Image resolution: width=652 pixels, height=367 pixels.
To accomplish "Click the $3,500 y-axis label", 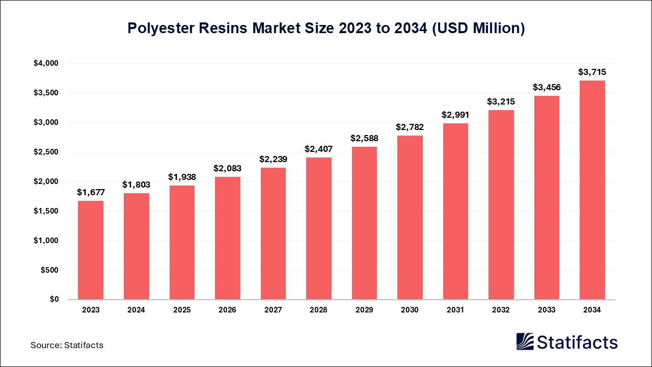I will pyautogui.click(x=46, y=93).
